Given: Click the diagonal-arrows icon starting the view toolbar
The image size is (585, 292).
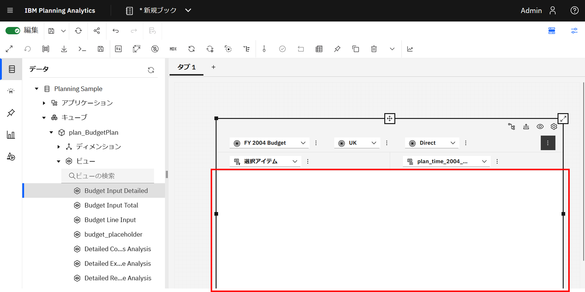Looking at the screenshot, I should click(x=9, y=49).
